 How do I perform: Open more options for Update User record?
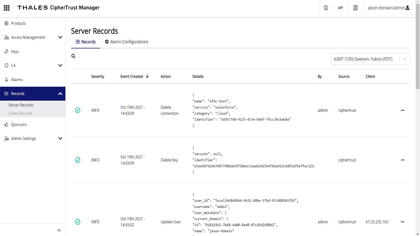(403, 222)
